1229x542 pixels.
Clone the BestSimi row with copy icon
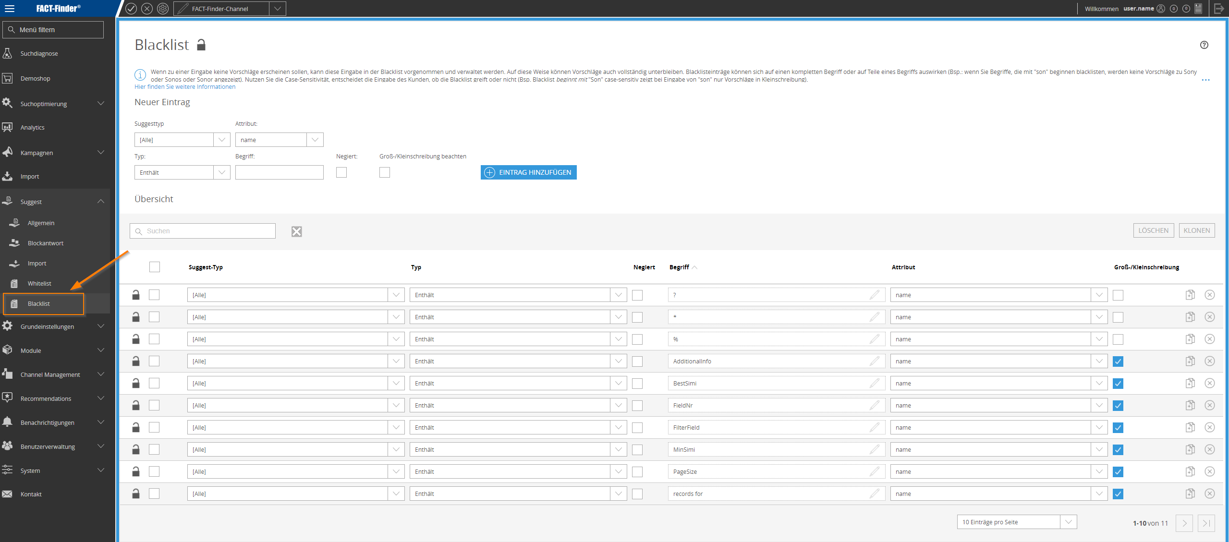click(1190, 383)
